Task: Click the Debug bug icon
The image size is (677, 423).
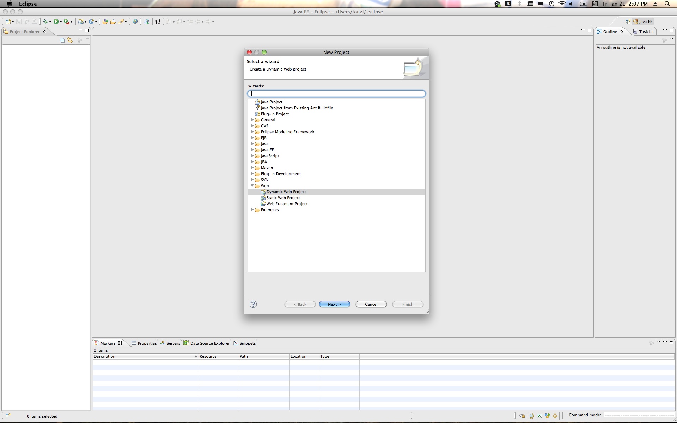Action: [45, 22]
